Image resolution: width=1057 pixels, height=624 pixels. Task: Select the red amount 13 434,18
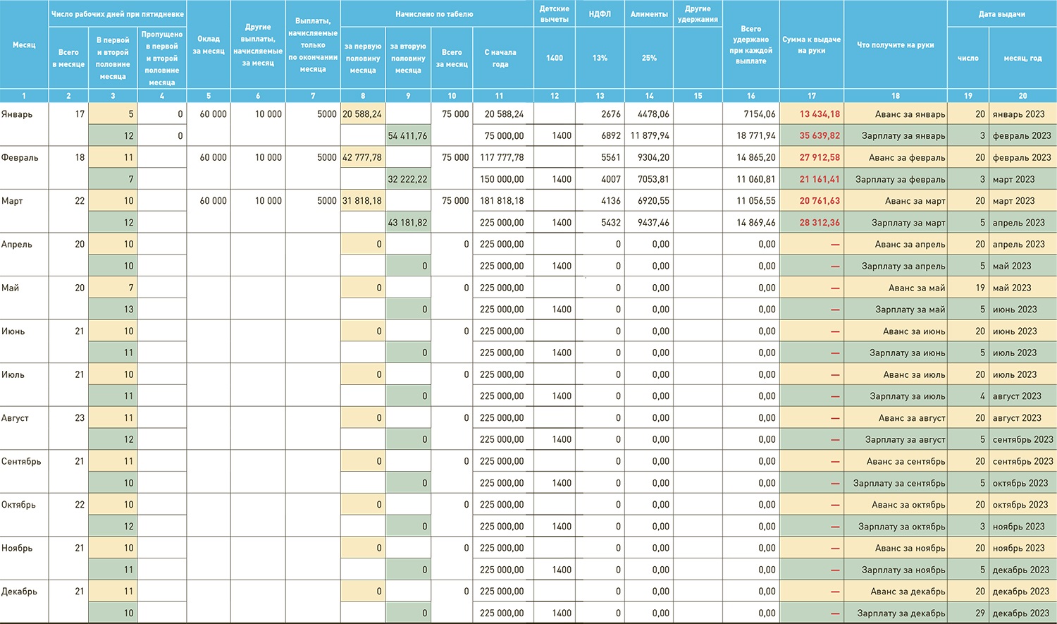(x=819, y=114)
